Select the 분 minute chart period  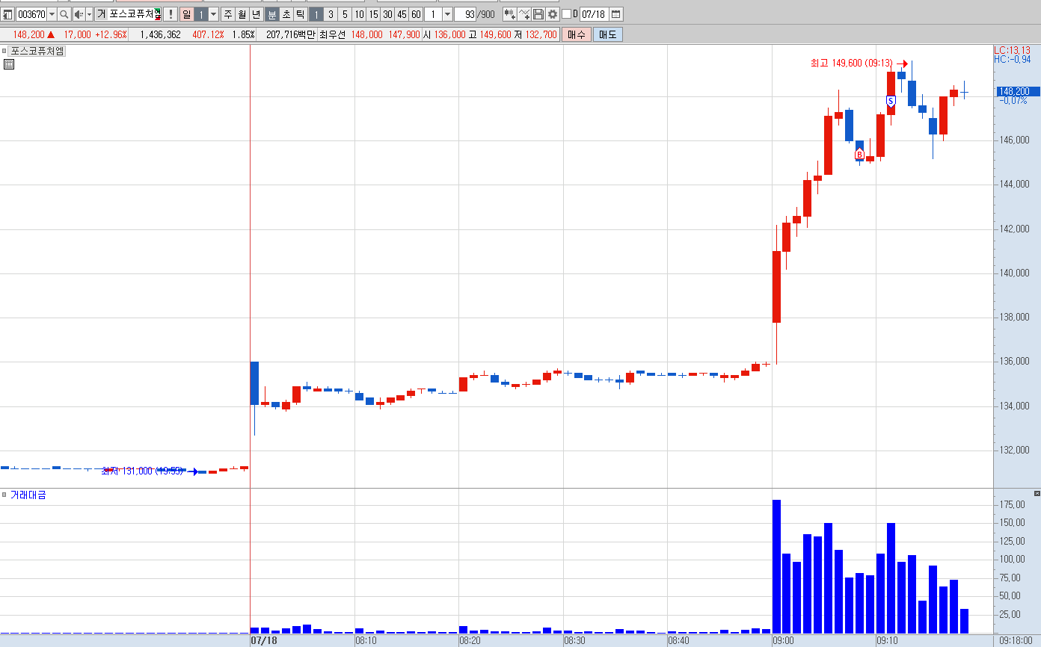272,14
